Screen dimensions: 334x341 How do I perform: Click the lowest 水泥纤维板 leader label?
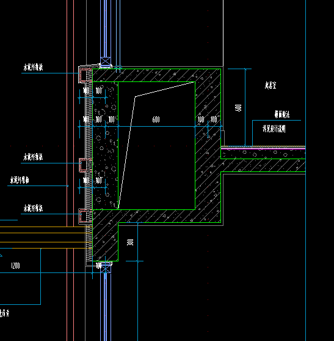pos(33,208)
